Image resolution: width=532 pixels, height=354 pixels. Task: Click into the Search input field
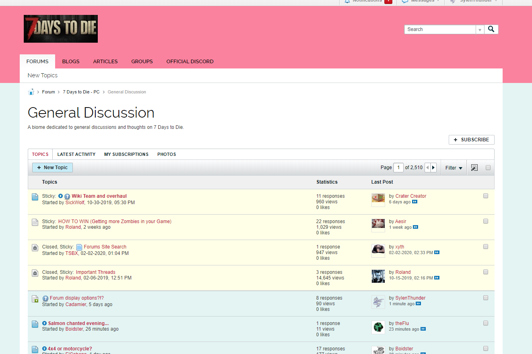click(440, 29)
